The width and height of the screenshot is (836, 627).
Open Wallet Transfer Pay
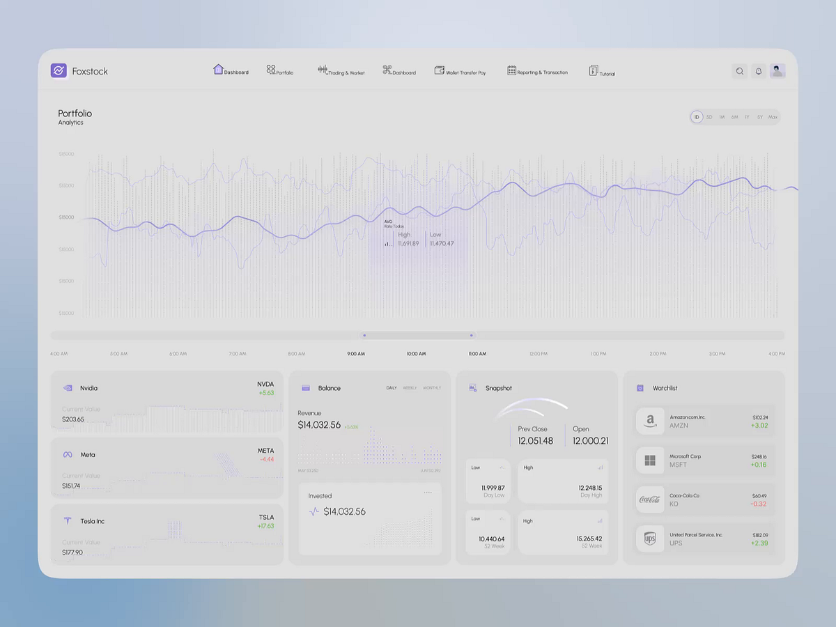point(460,71)
